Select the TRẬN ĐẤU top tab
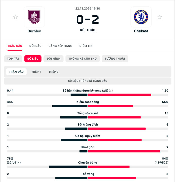The width and height of the screenshot is (175, 182). tap(15, 46)
